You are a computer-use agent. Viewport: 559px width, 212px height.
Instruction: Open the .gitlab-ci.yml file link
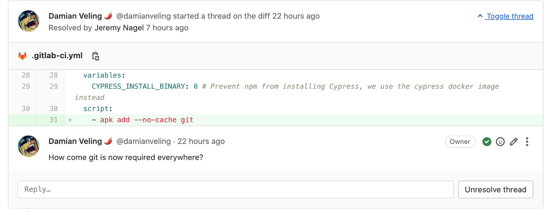[57, 56]
